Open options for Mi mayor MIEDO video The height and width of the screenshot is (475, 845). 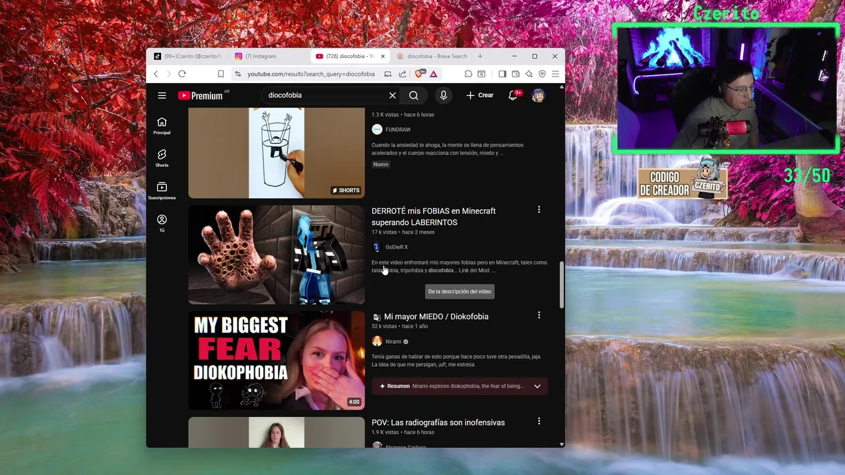[x=539, y=315]
